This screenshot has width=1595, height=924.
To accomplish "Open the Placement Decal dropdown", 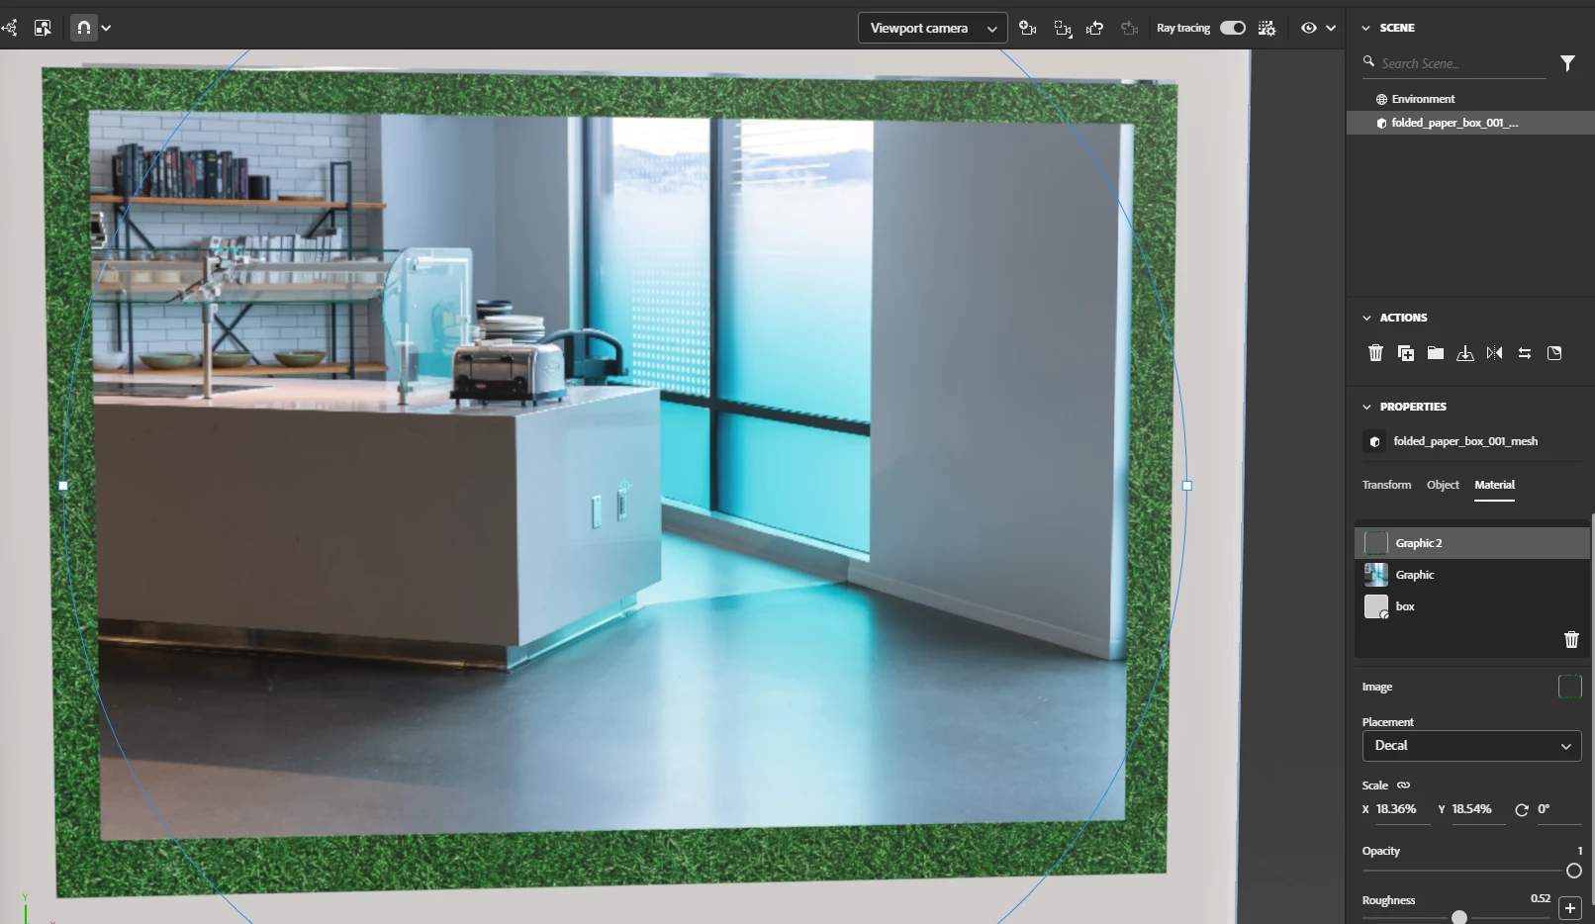I will 1471,746.
